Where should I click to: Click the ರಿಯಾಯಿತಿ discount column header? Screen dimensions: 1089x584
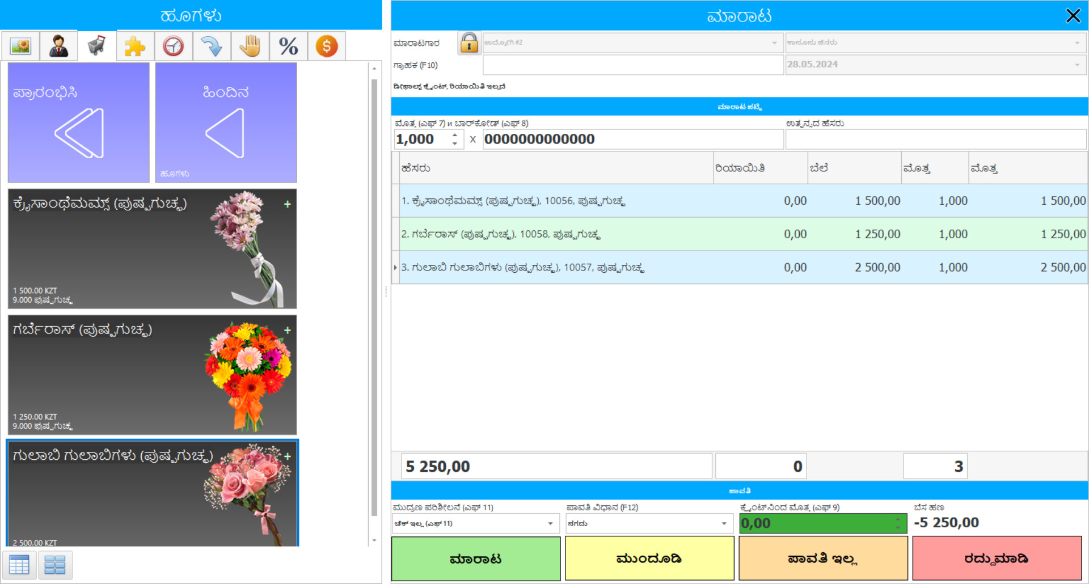pyautogui.click(x=761, y=168)
